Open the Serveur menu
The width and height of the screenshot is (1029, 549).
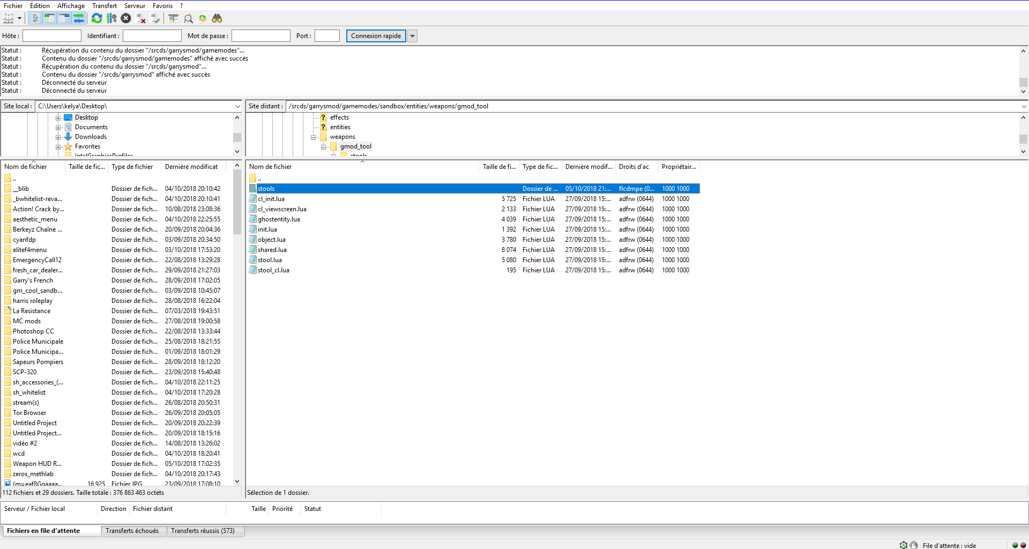pyautogui.click(x=135, y=6)
